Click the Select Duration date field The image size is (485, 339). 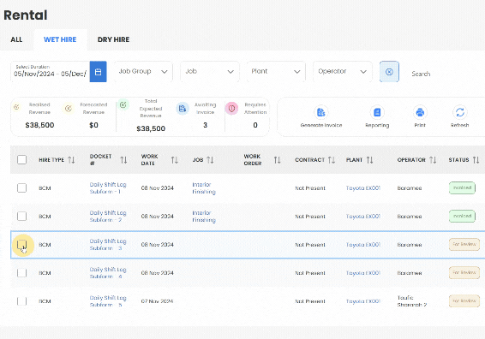[x=50, y=72]
